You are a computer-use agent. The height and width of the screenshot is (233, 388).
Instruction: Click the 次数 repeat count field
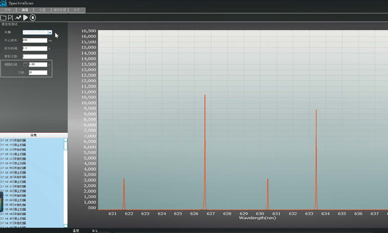[x=37, y=73]
